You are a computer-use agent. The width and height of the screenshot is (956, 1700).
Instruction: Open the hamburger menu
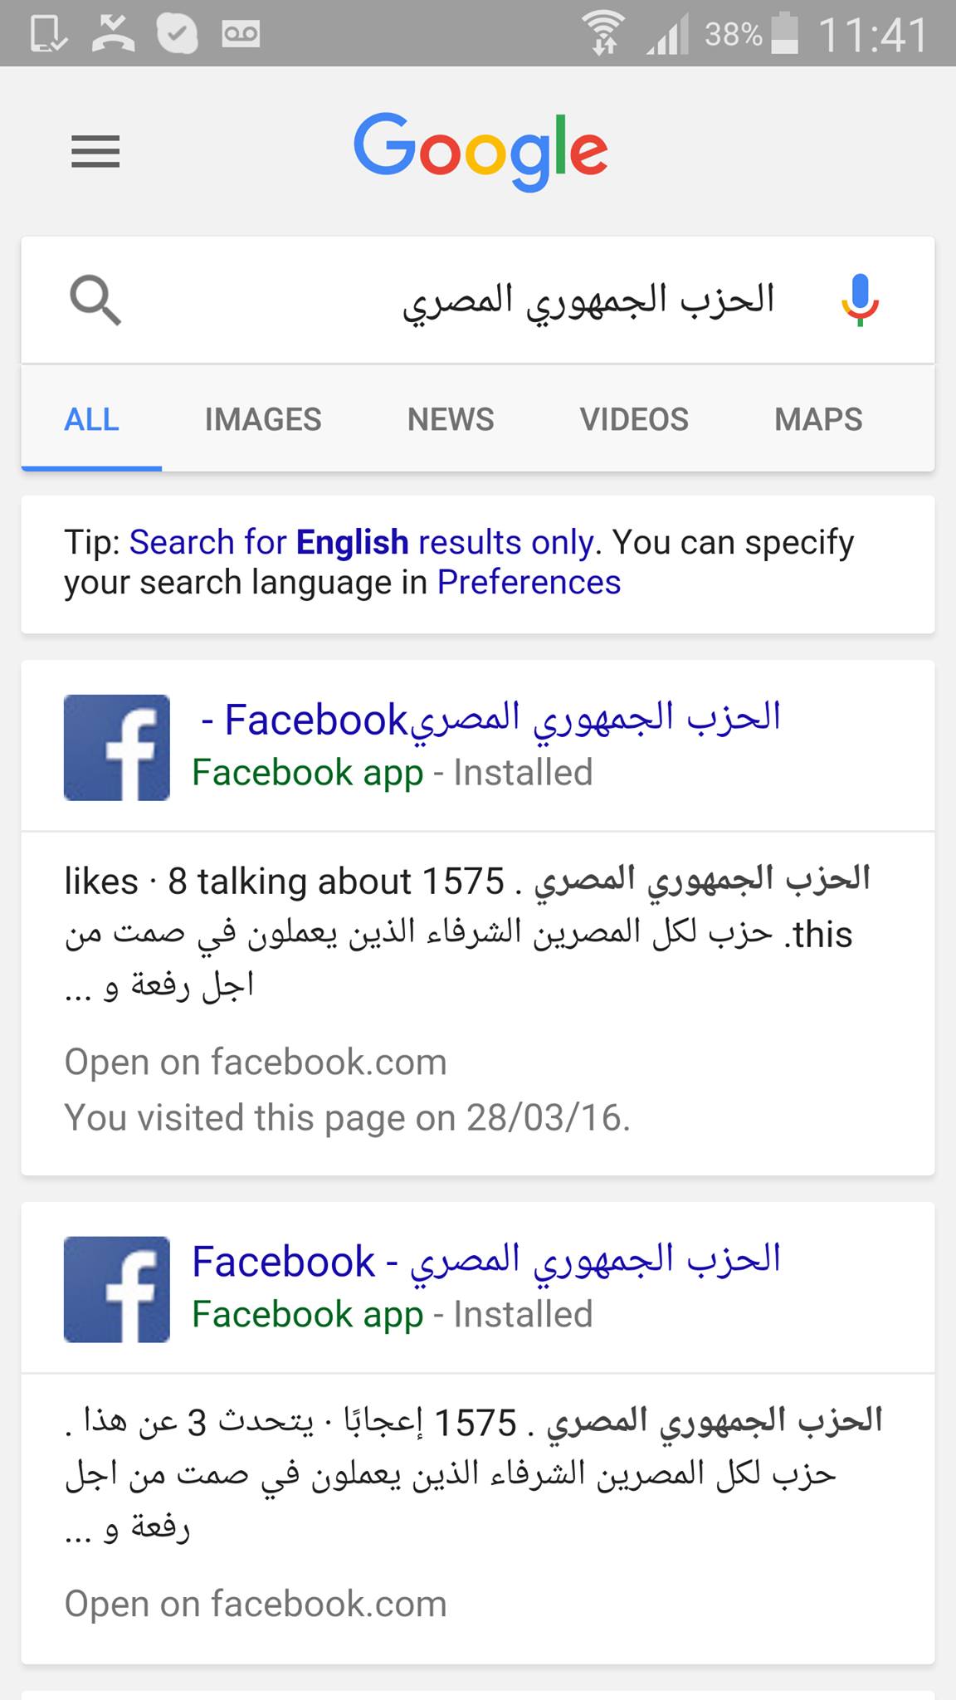click(x=95, y=152)
